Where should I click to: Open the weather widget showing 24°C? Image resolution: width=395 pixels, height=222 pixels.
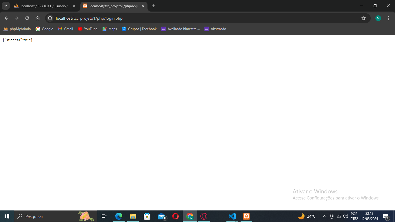pyautogui.click(x=307, y=216)
